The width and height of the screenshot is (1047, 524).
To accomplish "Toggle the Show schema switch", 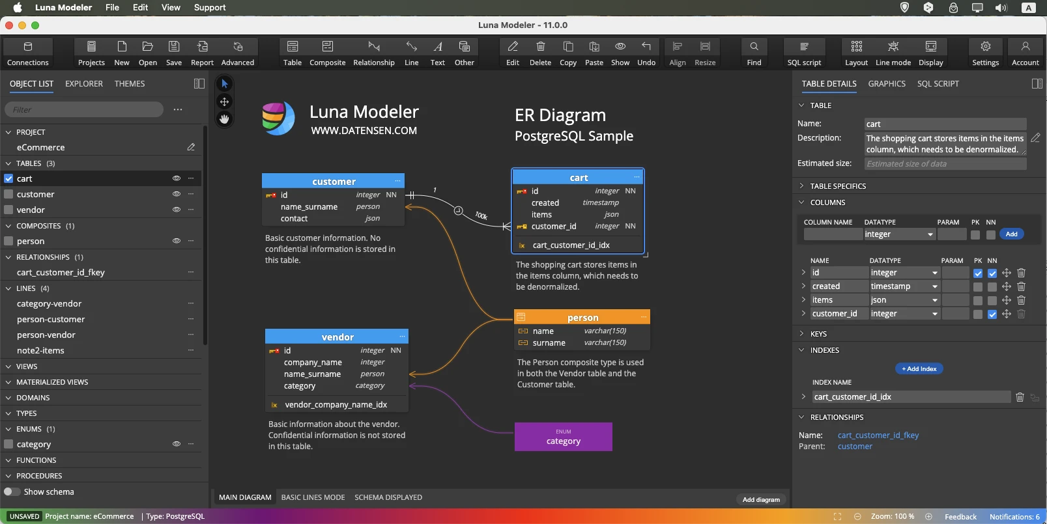I will point(12,491).
